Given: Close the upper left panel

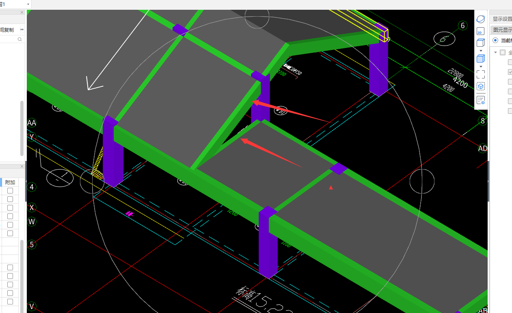Looking at the screenshot, I should [22, 13].
